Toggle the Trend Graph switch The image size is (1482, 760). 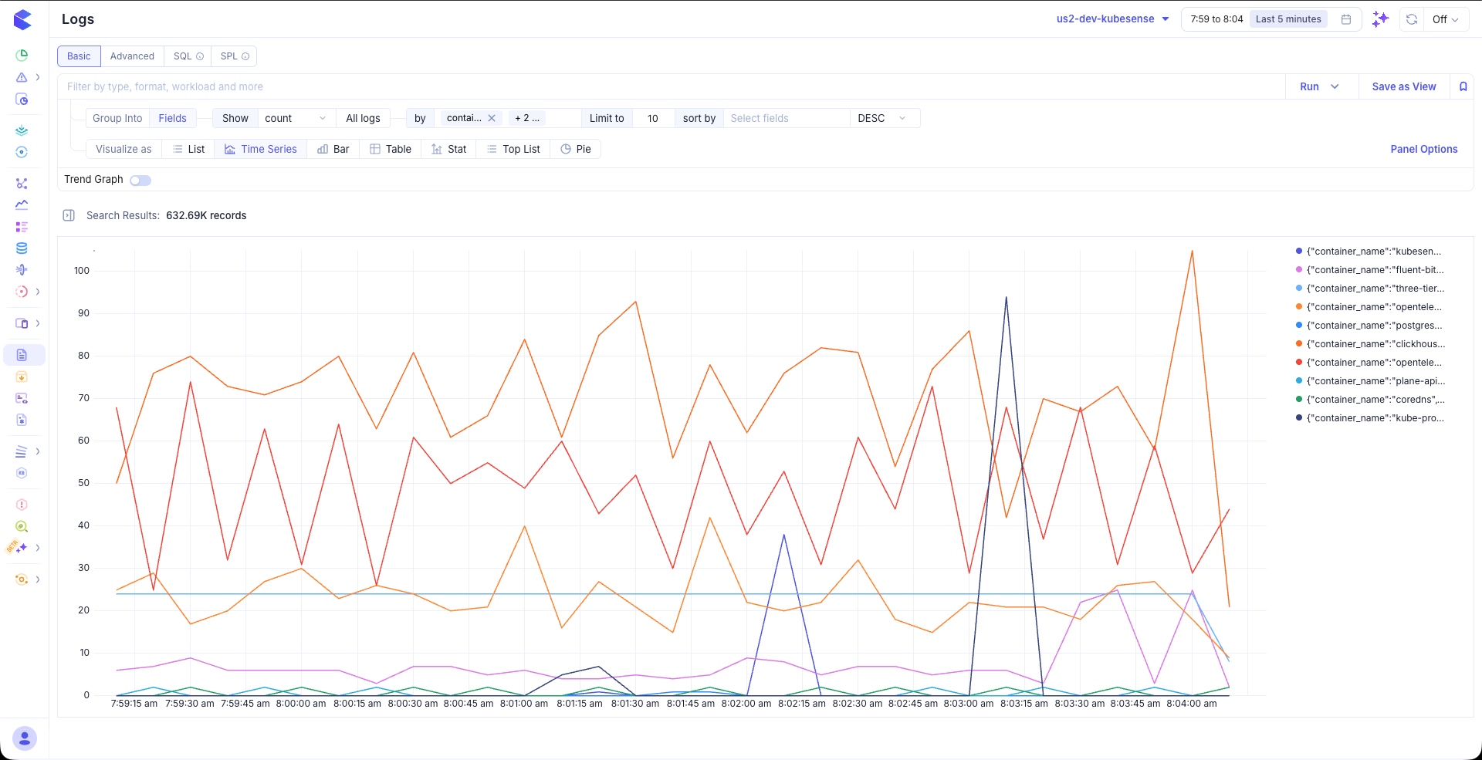[140, 180]
